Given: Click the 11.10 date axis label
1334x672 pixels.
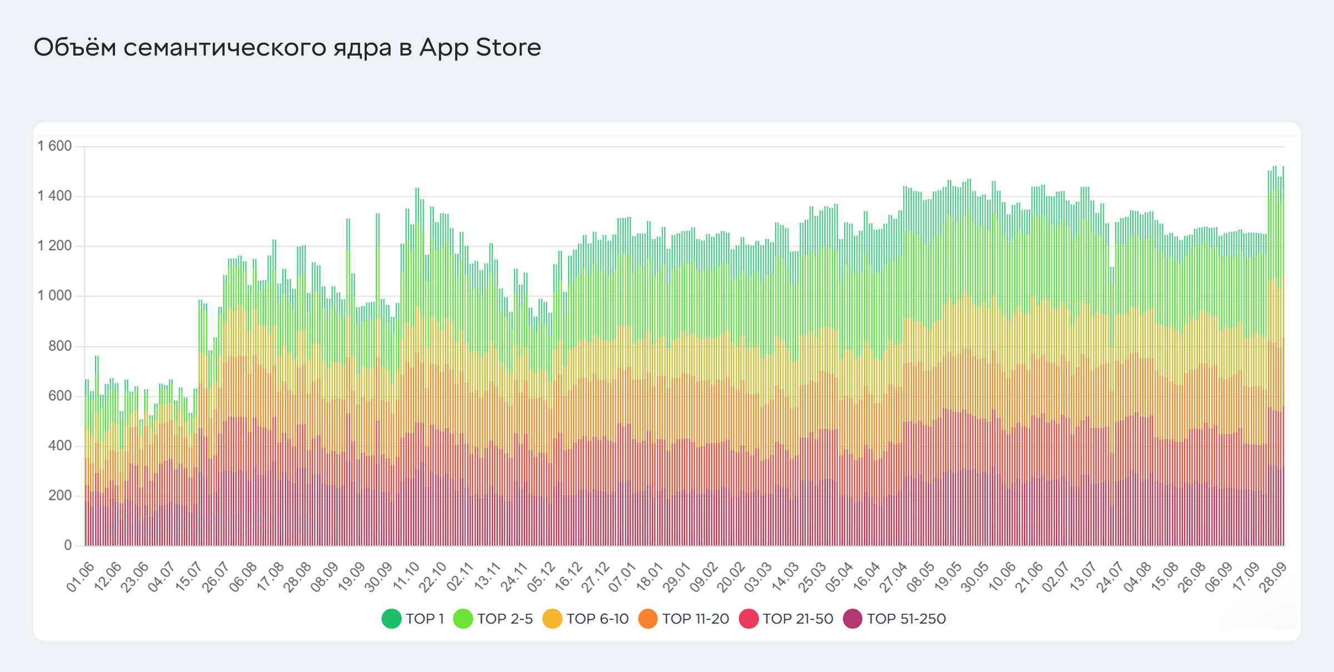Looking at the screenshot, I should click(406, 577).
